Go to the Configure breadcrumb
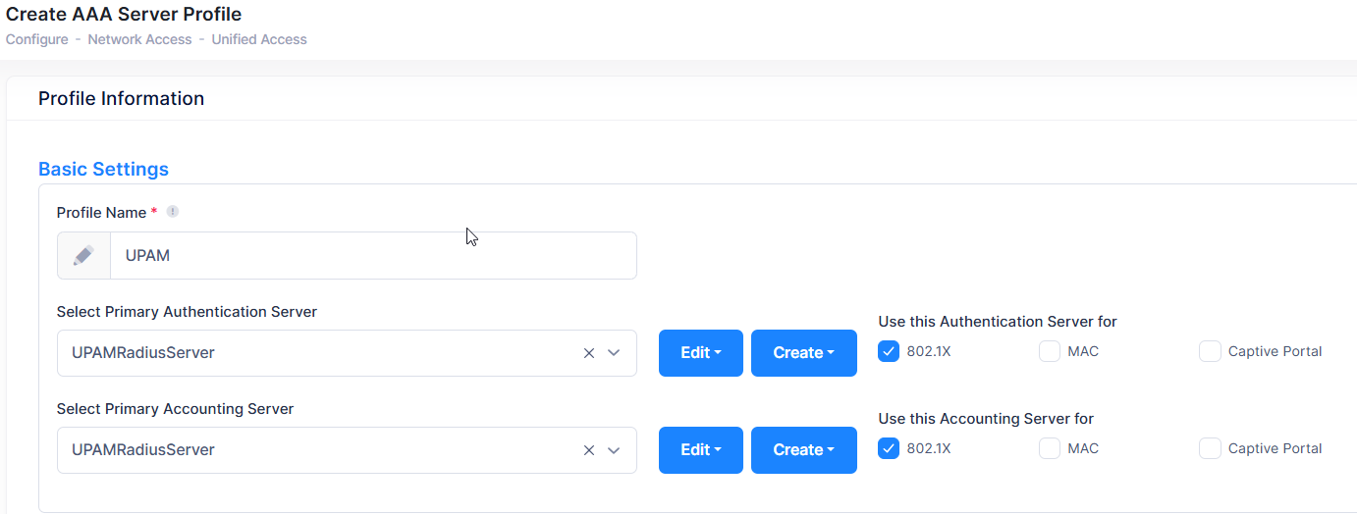 pyautogui.click(x=36, y=40)
